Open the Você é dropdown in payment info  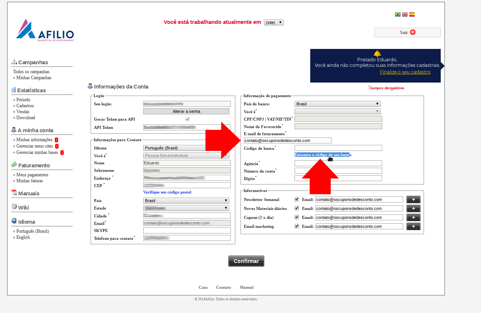coord(337,111)
